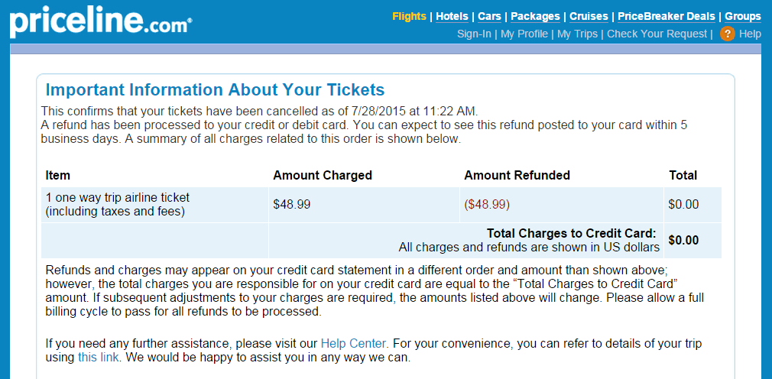Screen dimensions: 772x379
Task: Open the Groups navigation link
Action: pyautogui.click(x=743, y=16)
